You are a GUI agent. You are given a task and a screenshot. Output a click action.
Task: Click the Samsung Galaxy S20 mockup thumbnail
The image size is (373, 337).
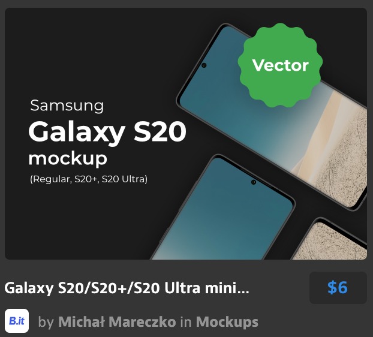pos(186,134)
